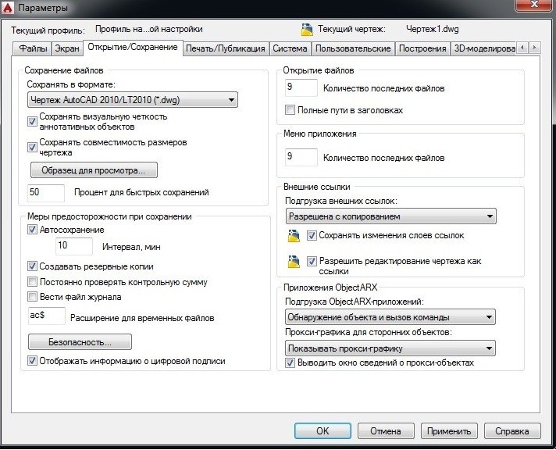Toggle Отображать информацию о цифровой подписи

32,361
